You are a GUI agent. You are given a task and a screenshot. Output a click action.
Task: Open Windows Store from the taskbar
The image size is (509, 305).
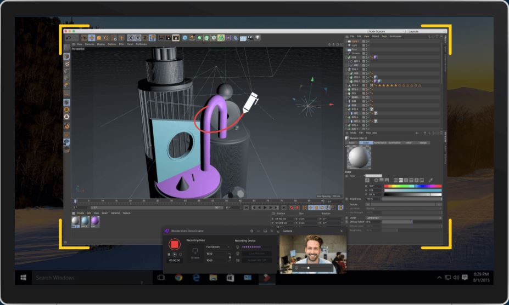[230, 278]
